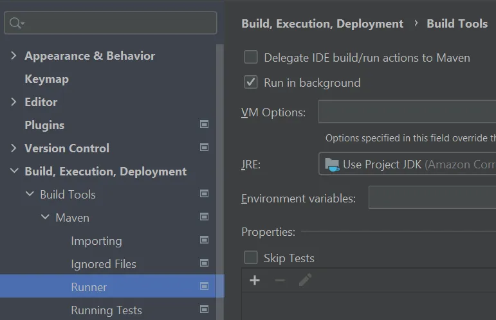Click project-level icon beside Importing
The height and width of the screenshot is (320, 496).
205,240
